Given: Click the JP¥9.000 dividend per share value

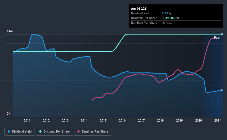Looking at the screenshot, I should click(x=168, y=18).
